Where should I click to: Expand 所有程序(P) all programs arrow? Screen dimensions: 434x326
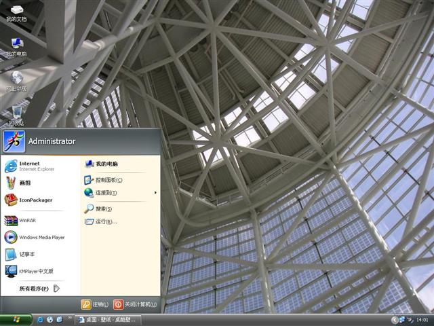(x=56, y=289)
